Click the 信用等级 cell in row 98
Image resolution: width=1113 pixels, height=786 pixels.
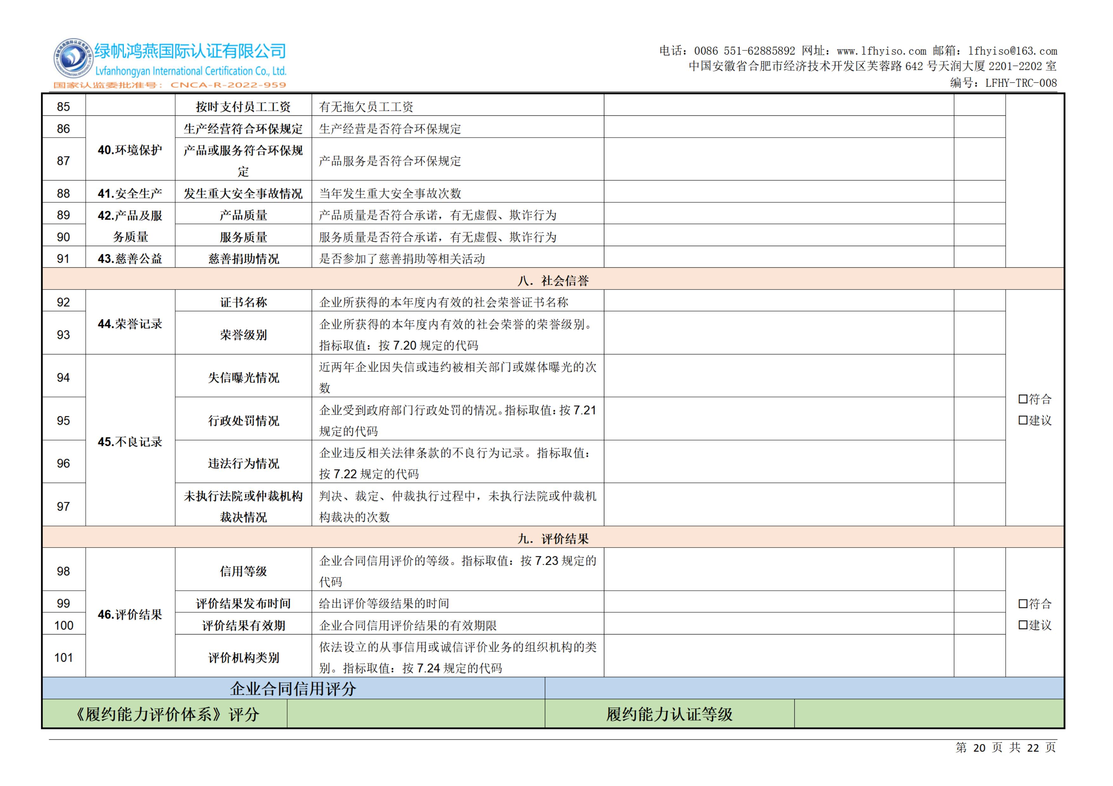click(243, 571)
